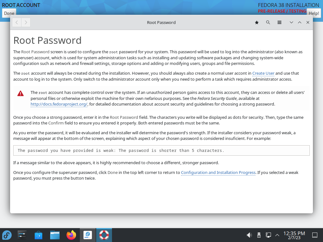Minimize the help window
The height and width of the screenshot is (242, 323).
click(291, 22)
